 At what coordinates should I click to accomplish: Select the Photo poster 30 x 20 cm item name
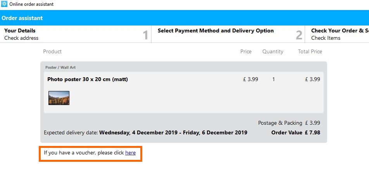click(88, 80)
